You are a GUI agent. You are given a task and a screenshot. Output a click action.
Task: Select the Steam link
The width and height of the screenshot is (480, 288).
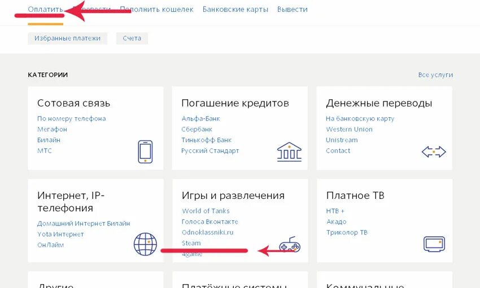coord(191,243)
